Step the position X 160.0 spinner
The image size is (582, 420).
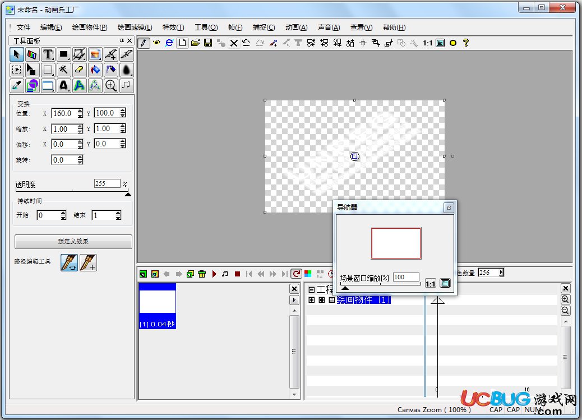[80, 113]
